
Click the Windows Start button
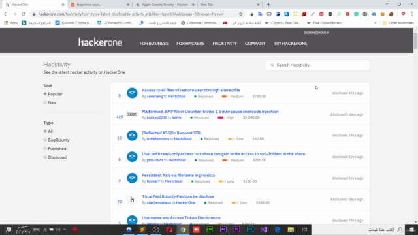click(411, 229)
